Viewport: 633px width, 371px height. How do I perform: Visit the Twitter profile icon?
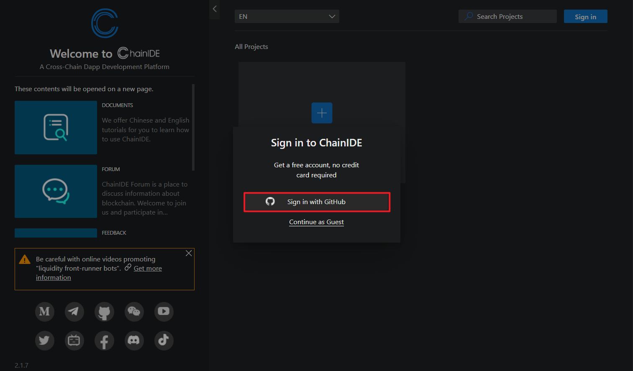click(45, 340)
